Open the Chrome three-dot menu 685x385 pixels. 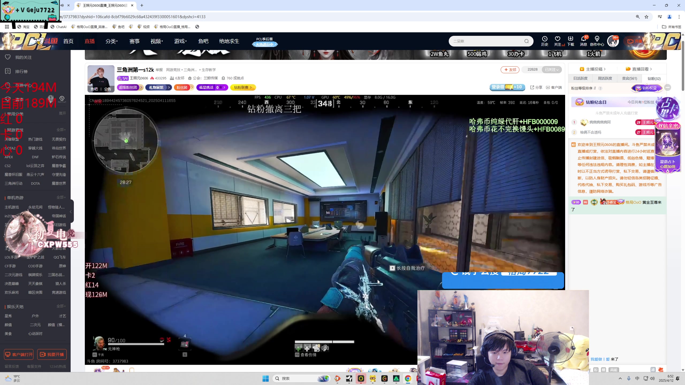click(x=679, y=17)
